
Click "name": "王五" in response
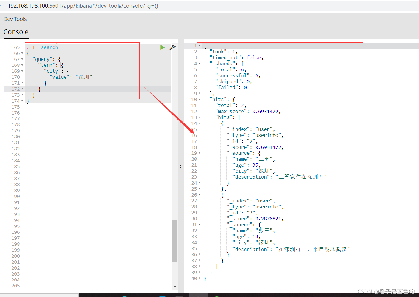pos(254,159)
